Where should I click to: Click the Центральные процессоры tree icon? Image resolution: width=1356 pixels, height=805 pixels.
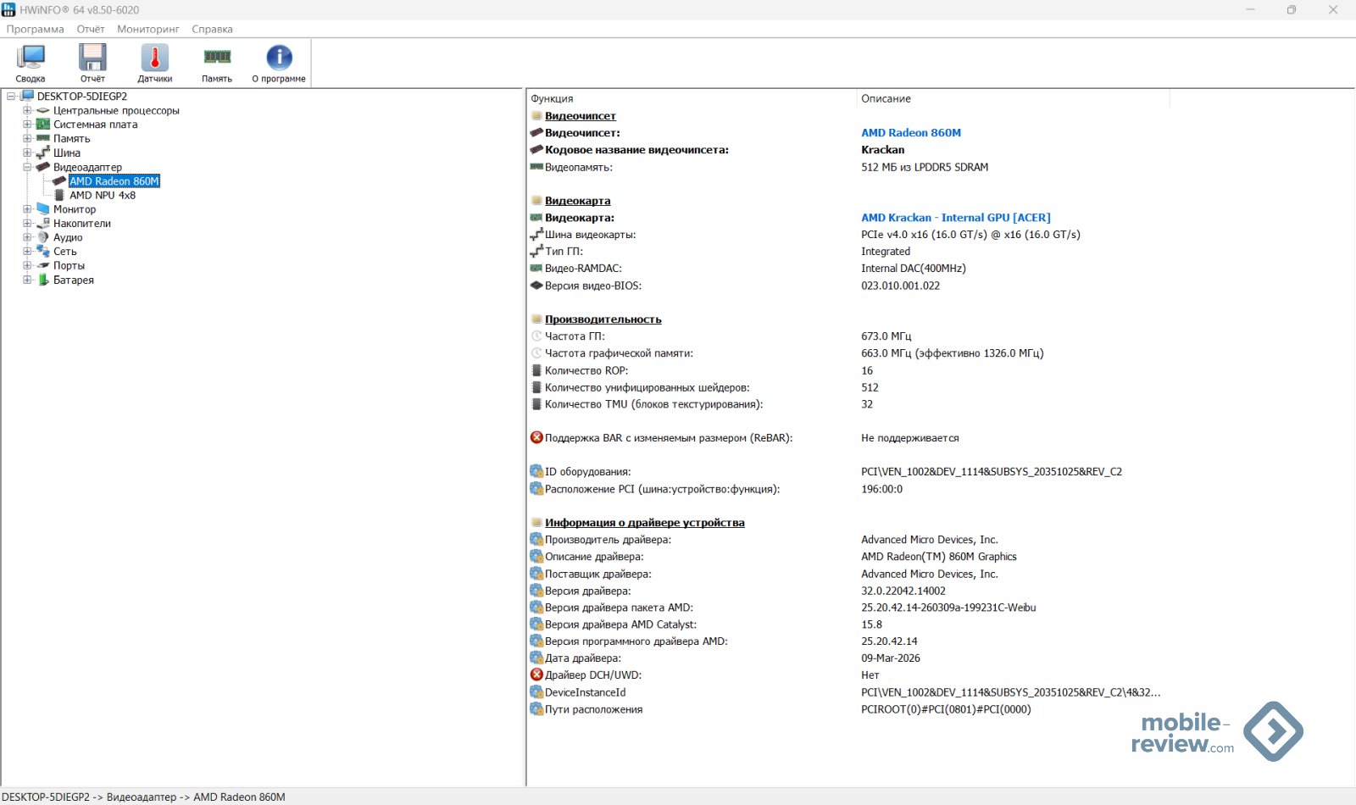[43, 110]
